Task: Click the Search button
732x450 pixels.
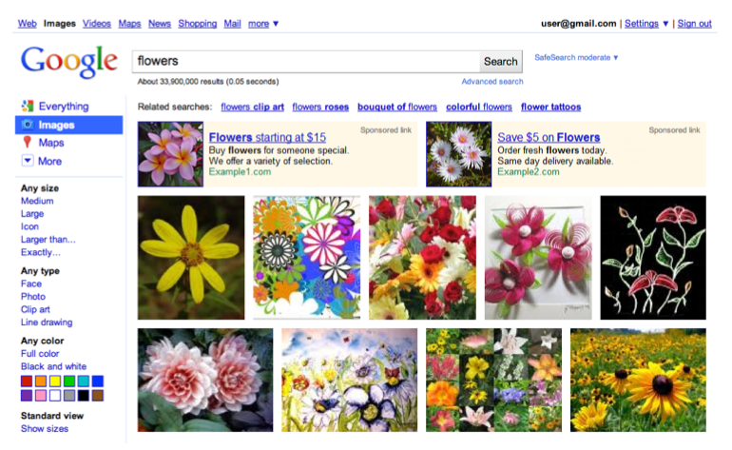Action: [500, 61]
